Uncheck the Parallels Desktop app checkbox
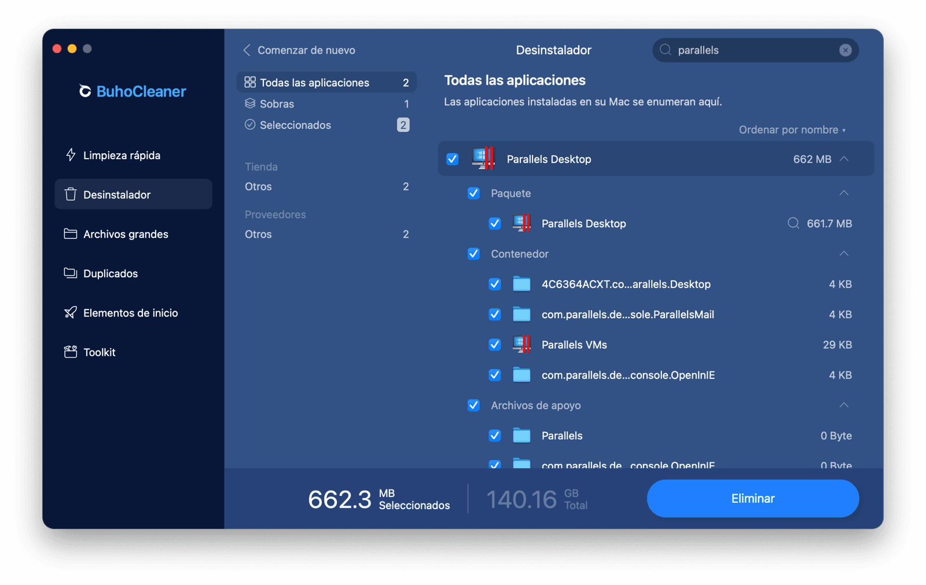The image size is (926, 585). click(452, 159)
